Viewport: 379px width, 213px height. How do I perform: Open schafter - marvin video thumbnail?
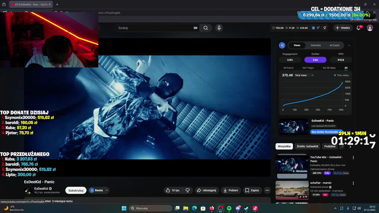(292, 190)
